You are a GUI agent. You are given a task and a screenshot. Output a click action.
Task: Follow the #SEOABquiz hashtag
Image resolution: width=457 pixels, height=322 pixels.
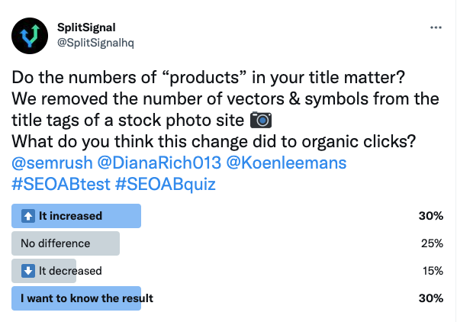tap(166, 184)
